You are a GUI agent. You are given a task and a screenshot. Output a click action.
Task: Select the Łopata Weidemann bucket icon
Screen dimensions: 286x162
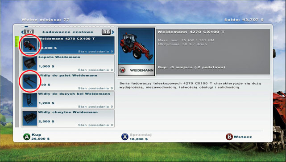pyautogui.click(x=30, y=63)
